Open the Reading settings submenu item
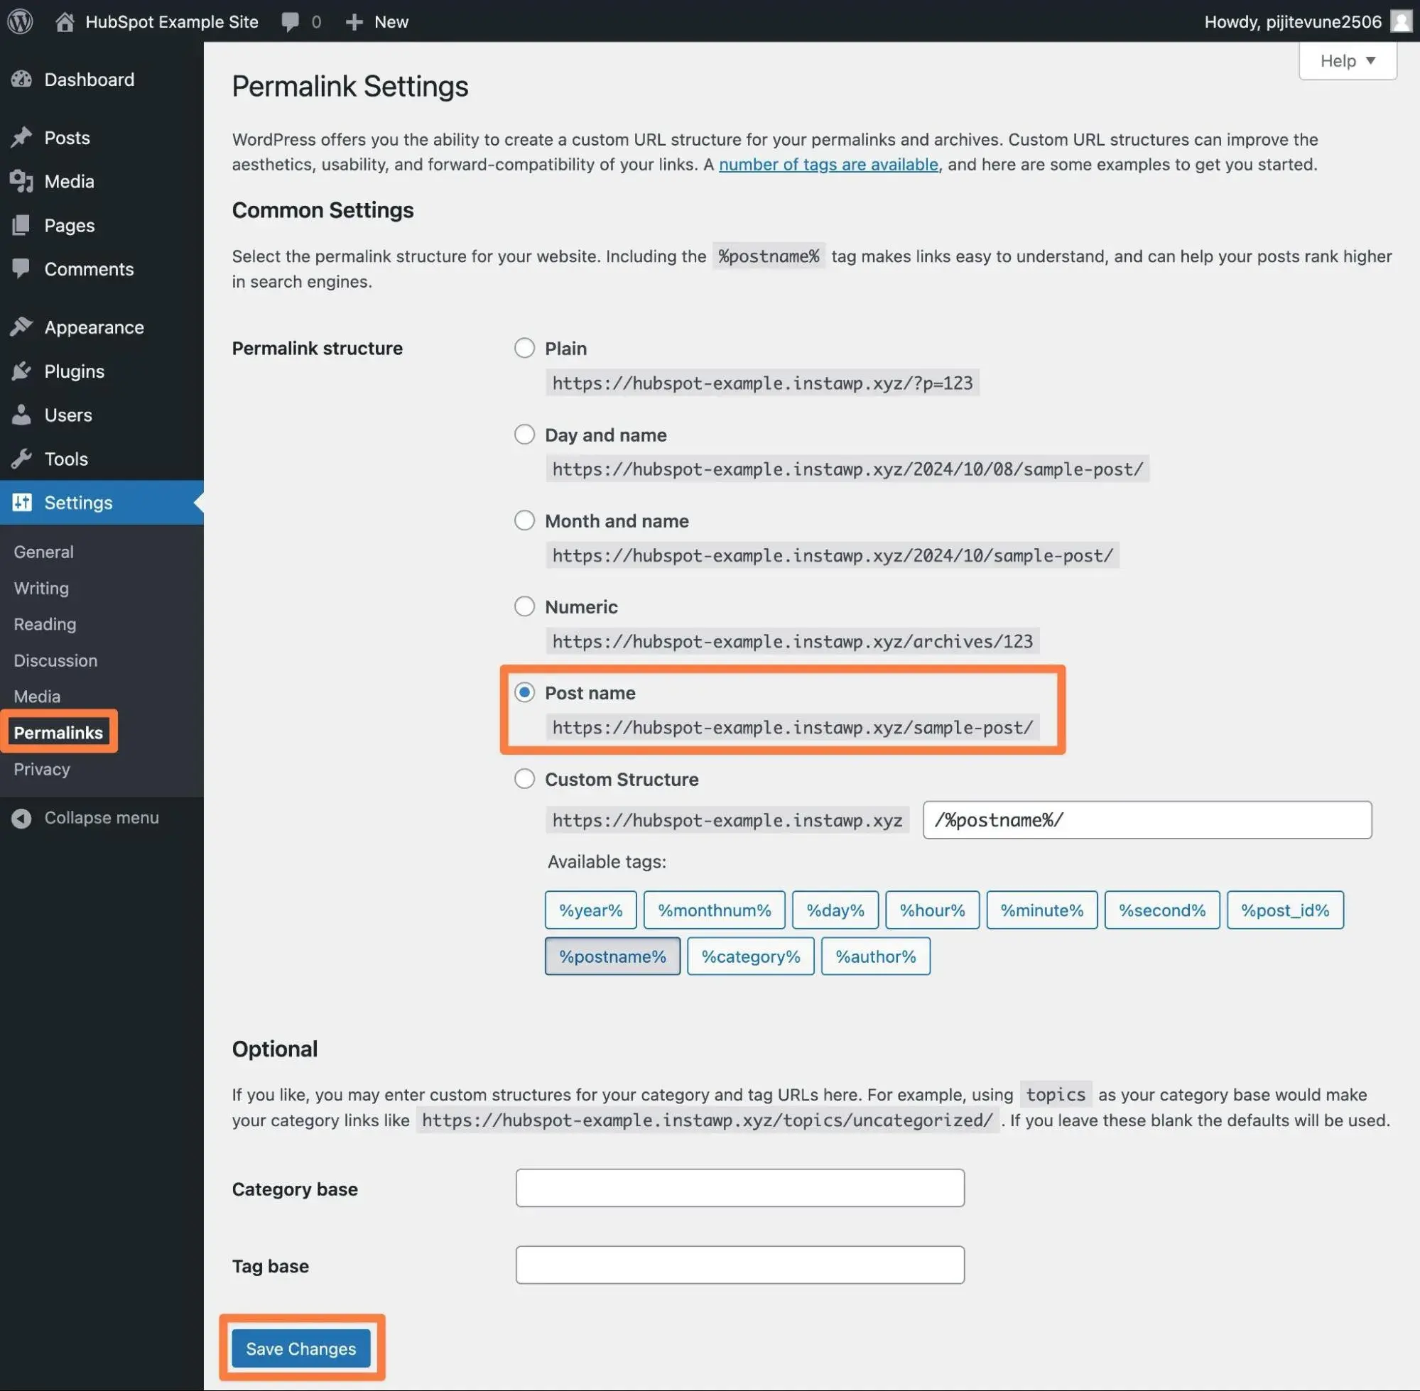Screen dimensions: 1420x1391 coord(45,624)
